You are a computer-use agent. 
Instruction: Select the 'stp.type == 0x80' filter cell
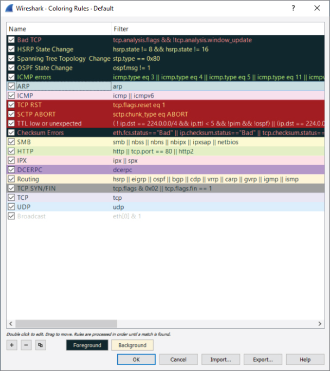[136, 59]
